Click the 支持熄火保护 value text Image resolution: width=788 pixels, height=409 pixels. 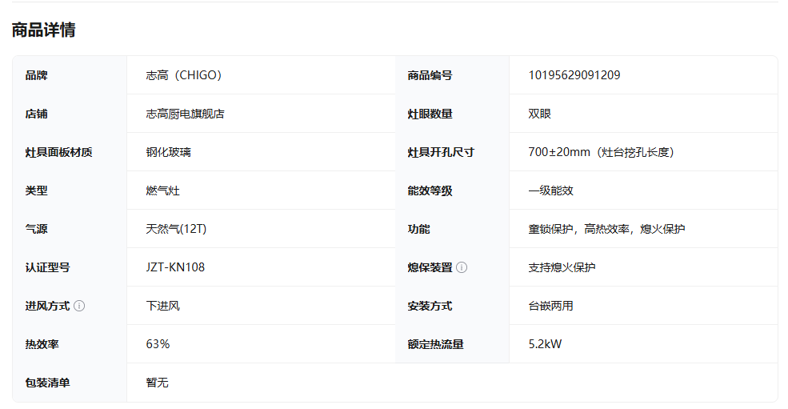pyautogui.click(x=562, y=267)
